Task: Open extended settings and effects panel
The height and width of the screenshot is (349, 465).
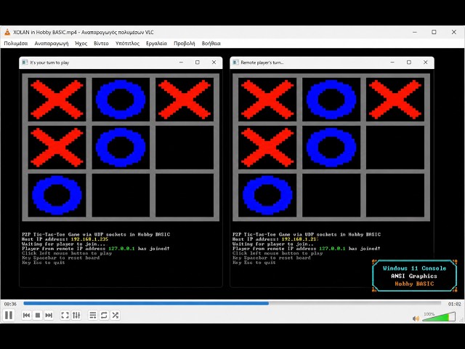Action: [x=76, y=315]
